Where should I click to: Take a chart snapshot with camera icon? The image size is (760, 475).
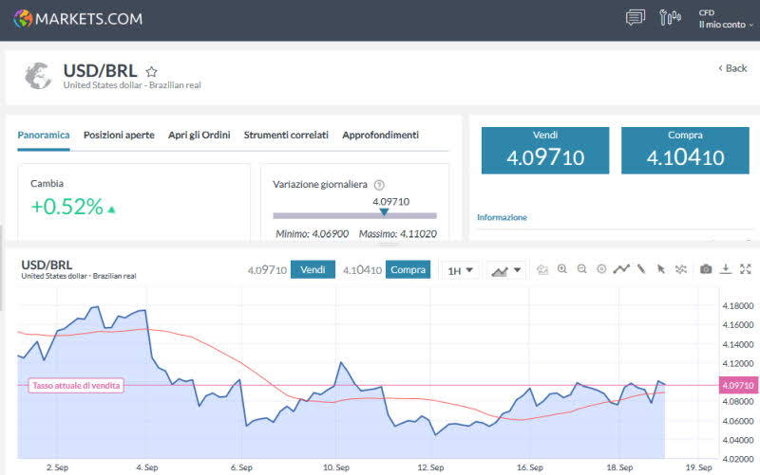(706, 269)
